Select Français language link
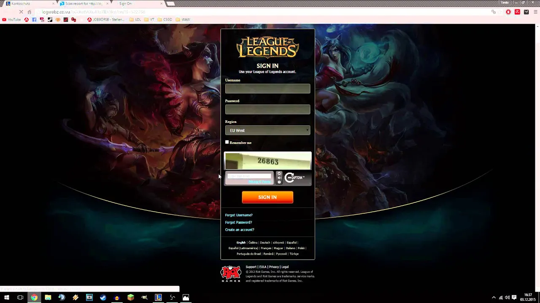 coord(266,248)
